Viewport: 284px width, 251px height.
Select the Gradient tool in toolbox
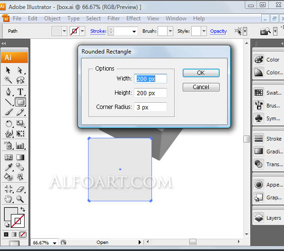20,157
